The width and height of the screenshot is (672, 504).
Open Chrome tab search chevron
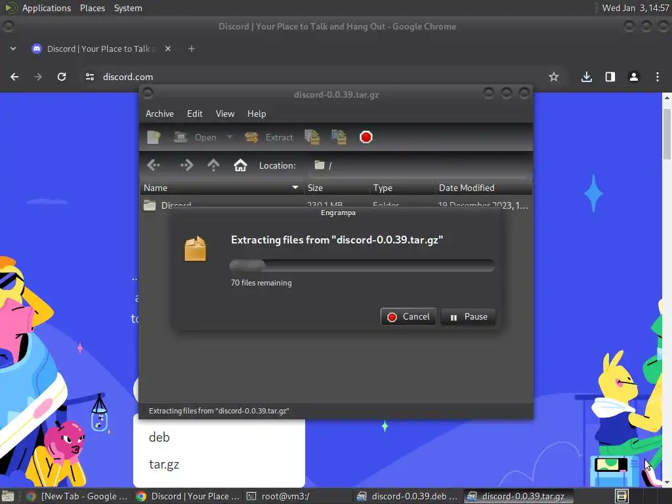click(x=13, y=49)
